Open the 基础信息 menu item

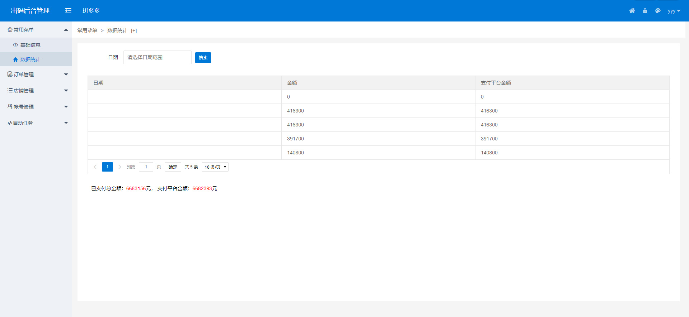(x=31, y=45)
